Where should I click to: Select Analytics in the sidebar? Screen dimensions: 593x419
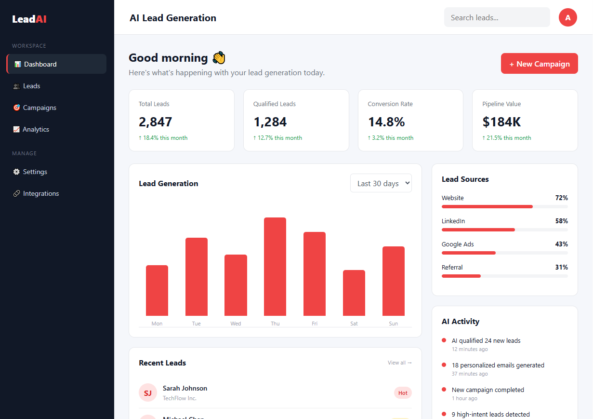(56, 129)
